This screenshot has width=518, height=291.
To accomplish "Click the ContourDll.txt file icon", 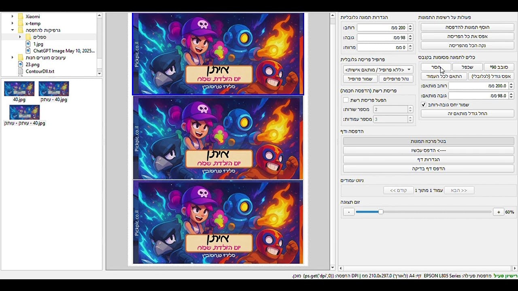I will [x=21, y=72].
